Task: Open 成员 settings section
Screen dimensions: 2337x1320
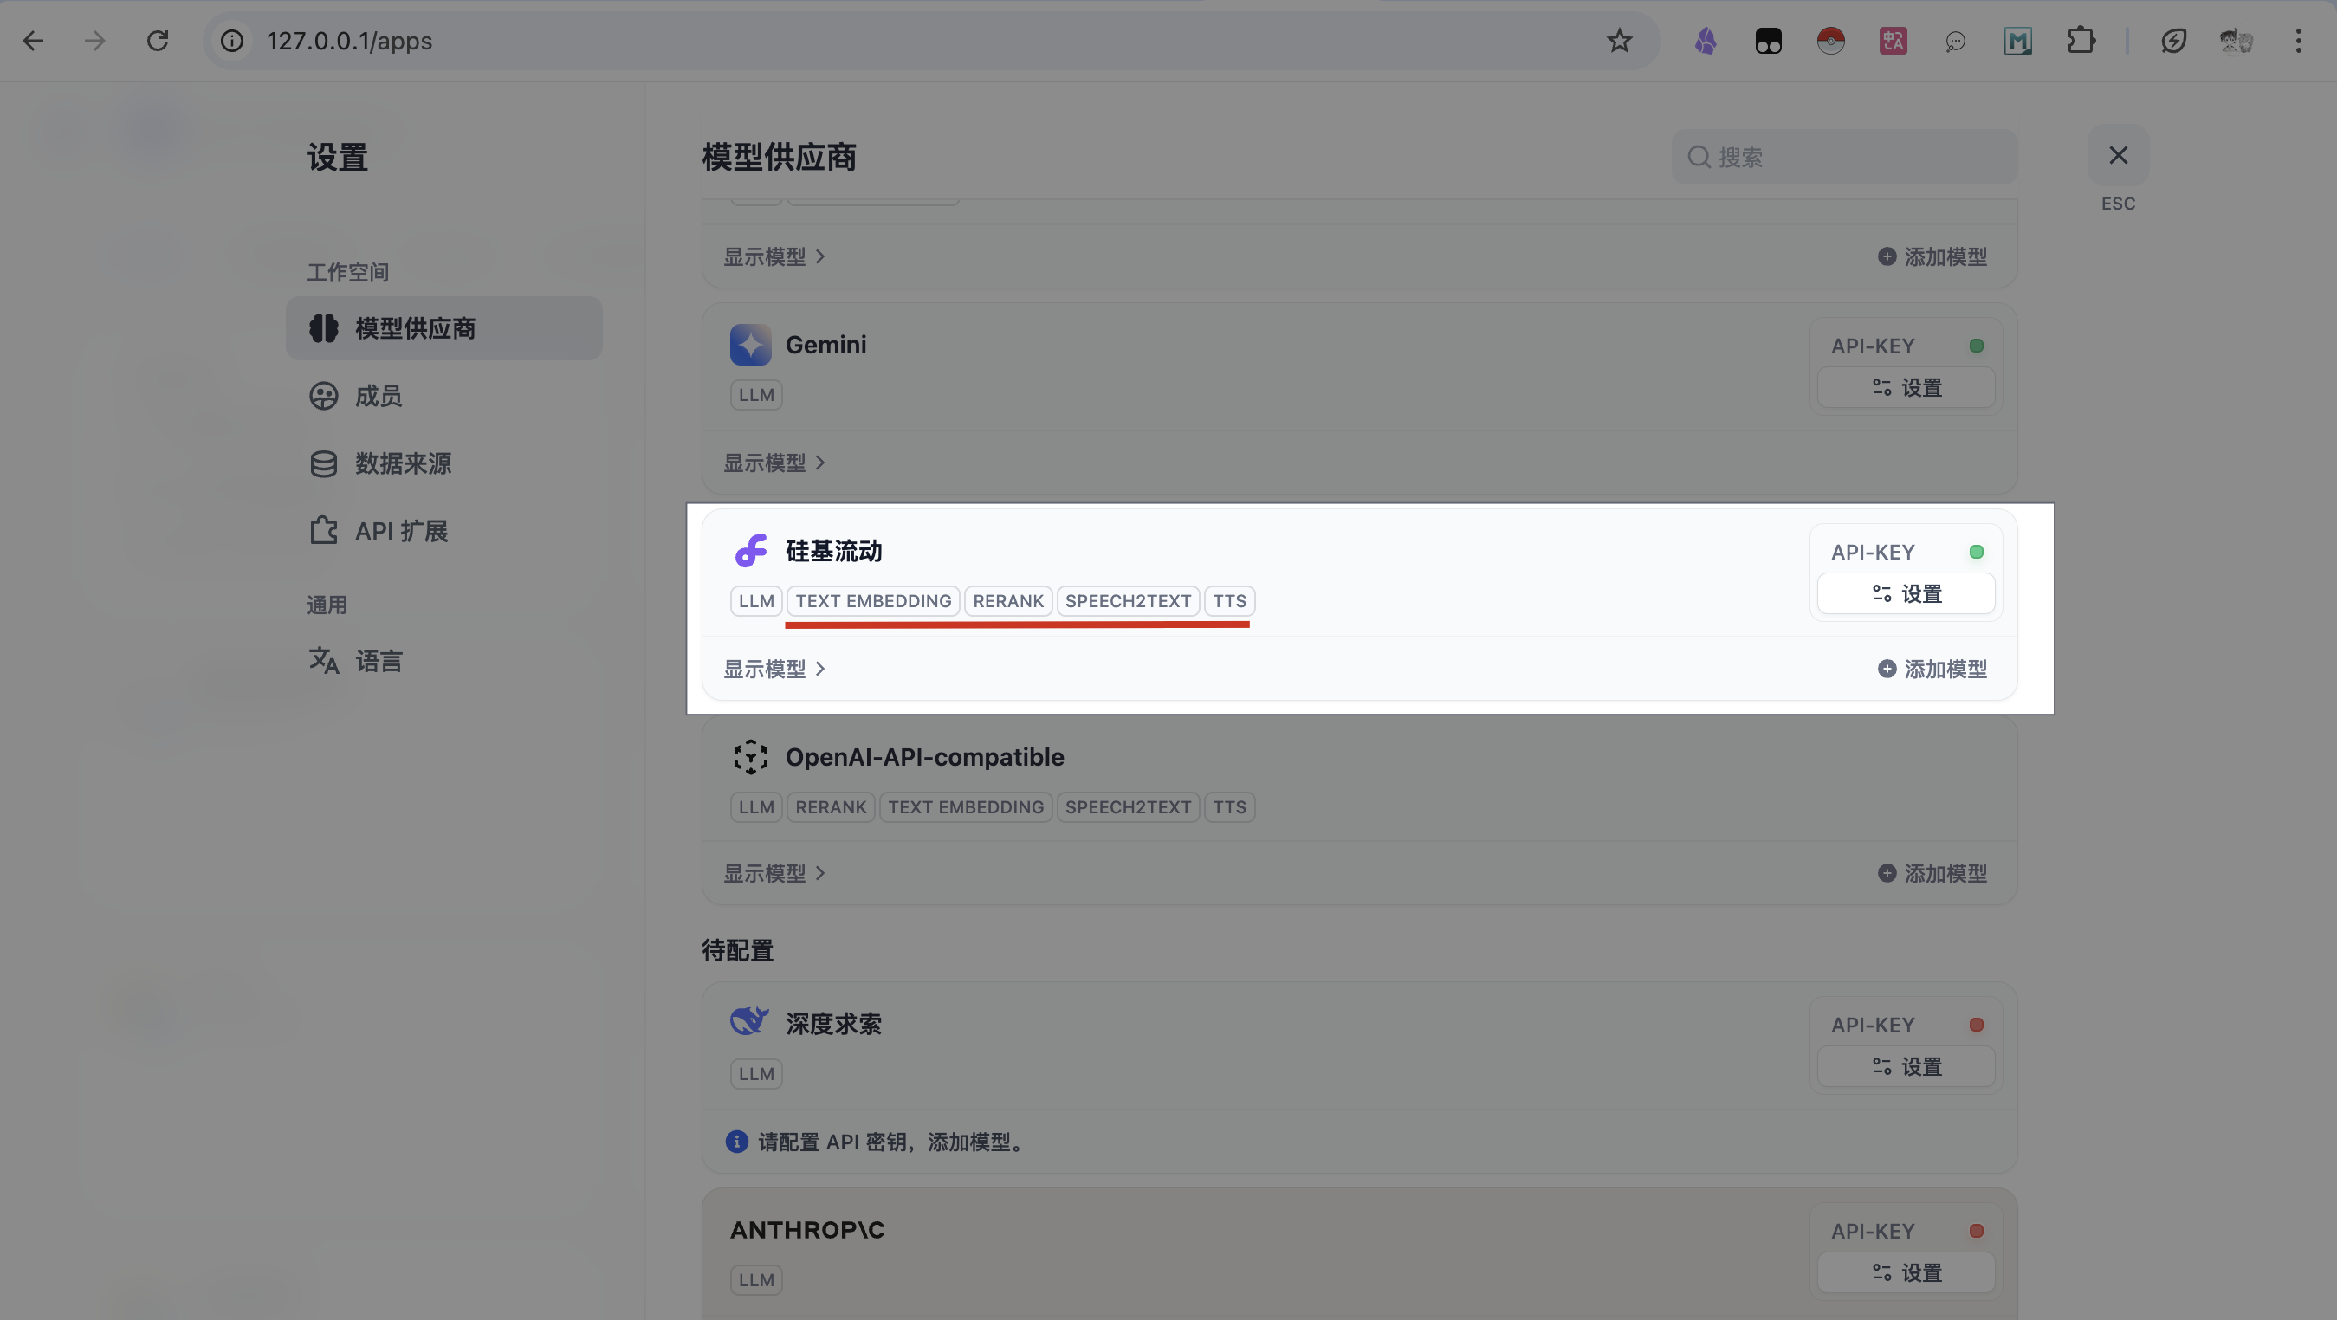Action: pyautogui.click(x=443, y=396)
